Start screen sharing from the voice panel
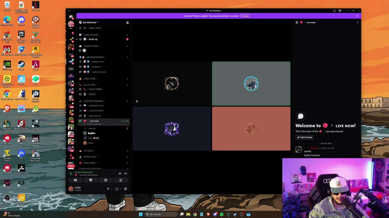The width and height of the screenshot is (389, 218). click(x=91, y=180)
